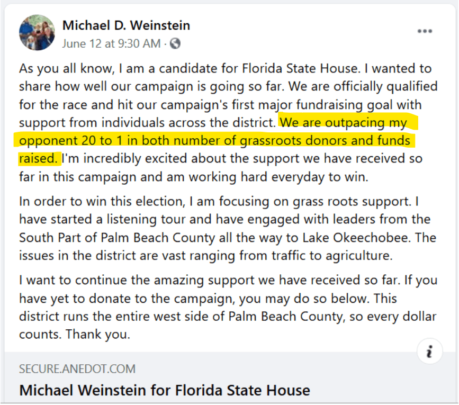The width and height of the screenshot is (459, 405).
Task: Open the Michael D. Weinstein name link
Action: (126, 25)
